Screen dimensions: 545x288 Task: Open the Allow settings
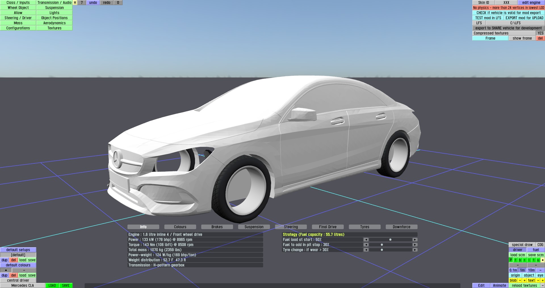[18, 13]
